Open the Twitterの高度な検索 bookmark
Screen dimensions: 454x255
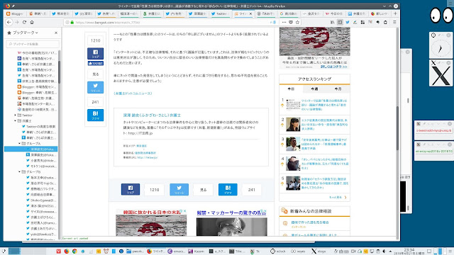click(x=39, y=127)
